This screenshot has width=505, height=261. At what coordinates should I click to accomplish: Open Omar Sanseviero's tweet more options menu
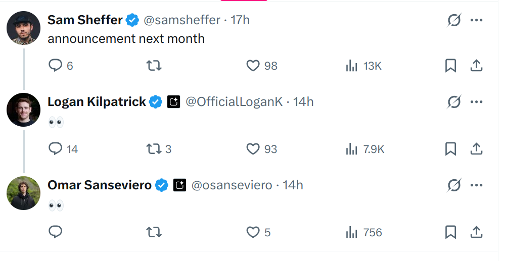pyautogui.click(x=476, y=185)
